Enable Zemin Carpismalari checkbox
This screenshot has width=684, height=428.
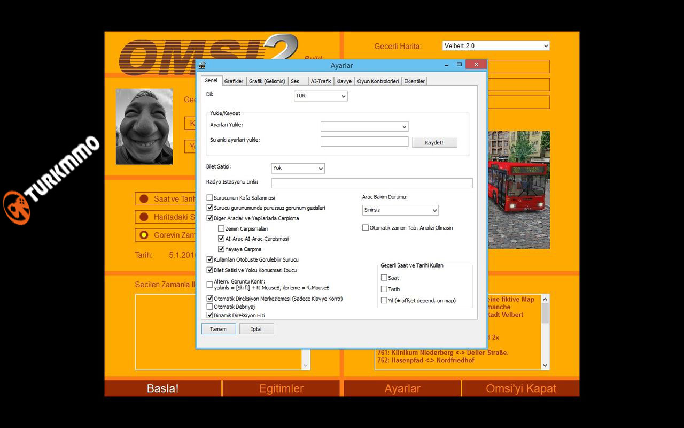221,228
